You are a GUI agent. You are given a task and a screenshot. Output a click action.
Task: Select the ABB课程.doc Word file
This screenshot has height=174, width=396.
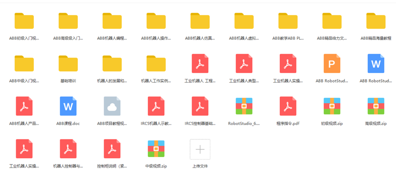tap(68, 106)
